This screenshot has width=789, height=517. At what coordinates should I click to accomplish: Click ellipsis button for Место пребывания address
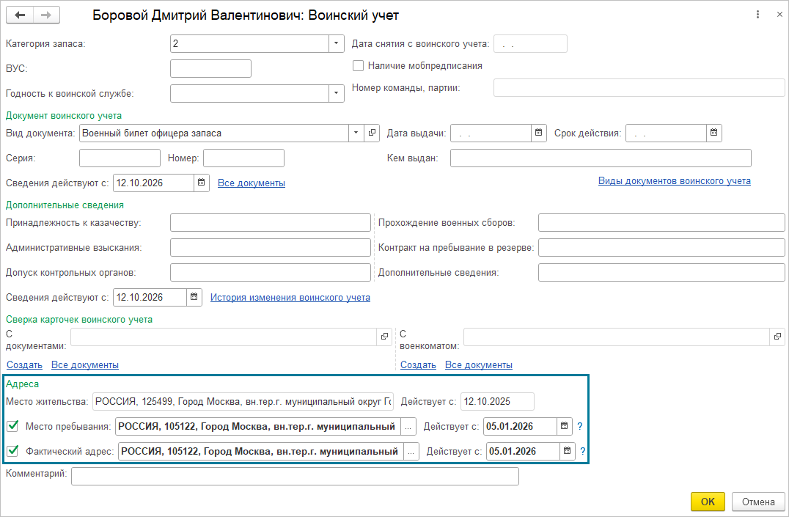click(x=408, y=426)
